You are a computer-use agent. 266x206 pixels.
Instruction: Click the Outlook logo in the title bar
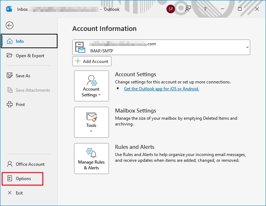9,9
